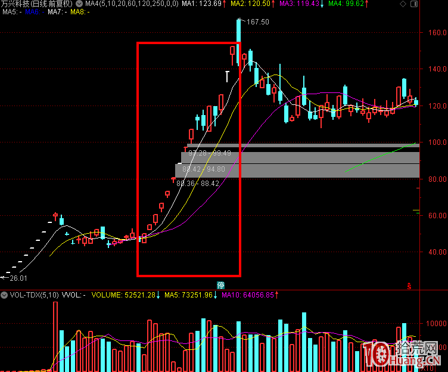Click the MA2: 120.50 value label
The image size is (448, 372).
pyautogui.click(x=250, y=4)
